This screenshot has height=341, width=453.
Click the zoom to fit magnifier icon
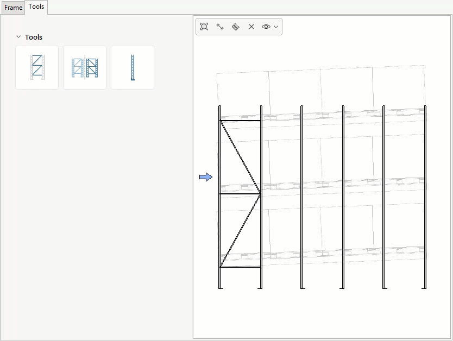[x=204, y=27]
